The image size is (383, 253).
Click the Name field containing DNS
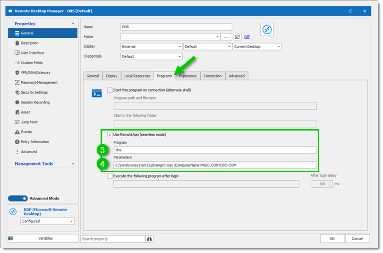(x=176, y=27)
